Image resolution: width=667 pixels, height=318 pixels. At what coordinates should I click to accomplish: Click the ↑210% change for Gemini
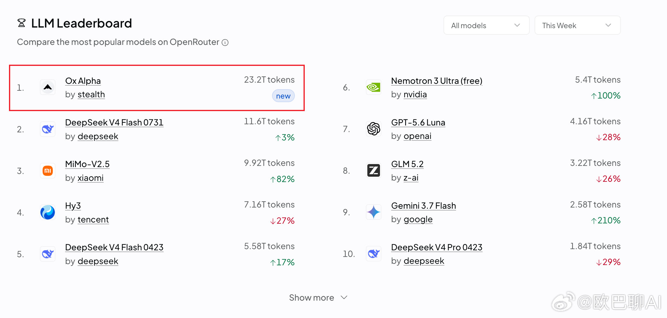pyautogui.click(x=606, y=221)
